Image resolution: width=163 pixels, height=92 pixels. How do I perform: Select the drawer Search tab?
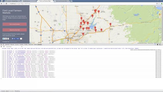tap(7, 91)
